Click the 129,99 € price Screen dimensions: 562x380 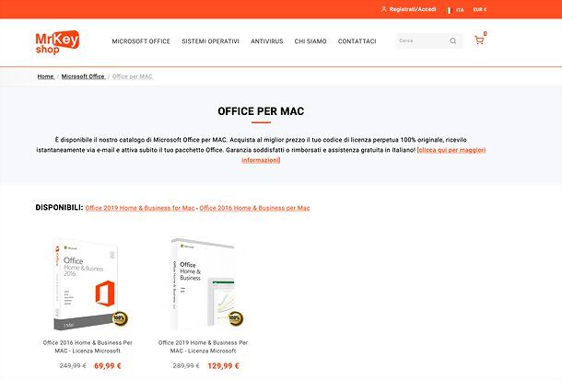pyautogui.click(x=223, y=365)
